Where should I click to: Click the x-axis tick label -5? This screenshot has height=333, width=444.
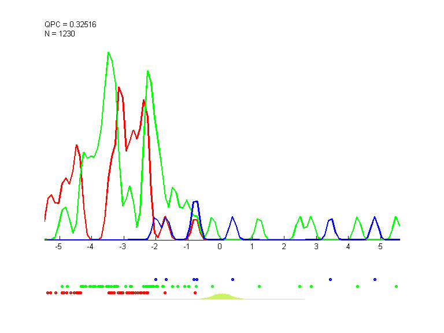tap(58, 246)
